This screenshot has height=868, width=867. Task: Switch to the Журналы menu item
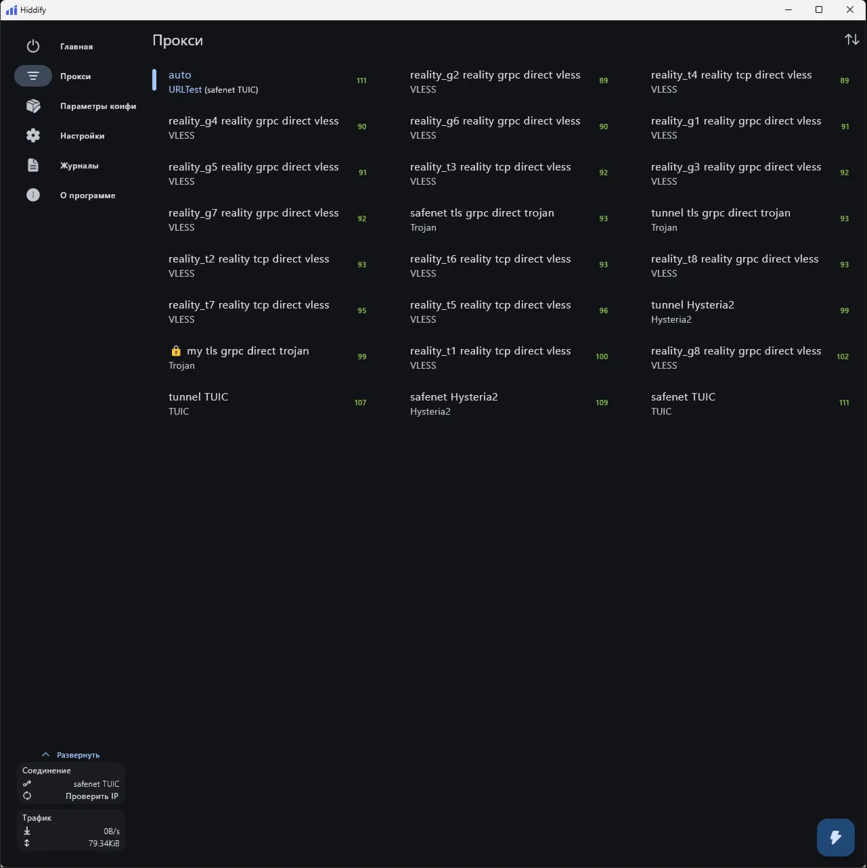pos(79,166)
